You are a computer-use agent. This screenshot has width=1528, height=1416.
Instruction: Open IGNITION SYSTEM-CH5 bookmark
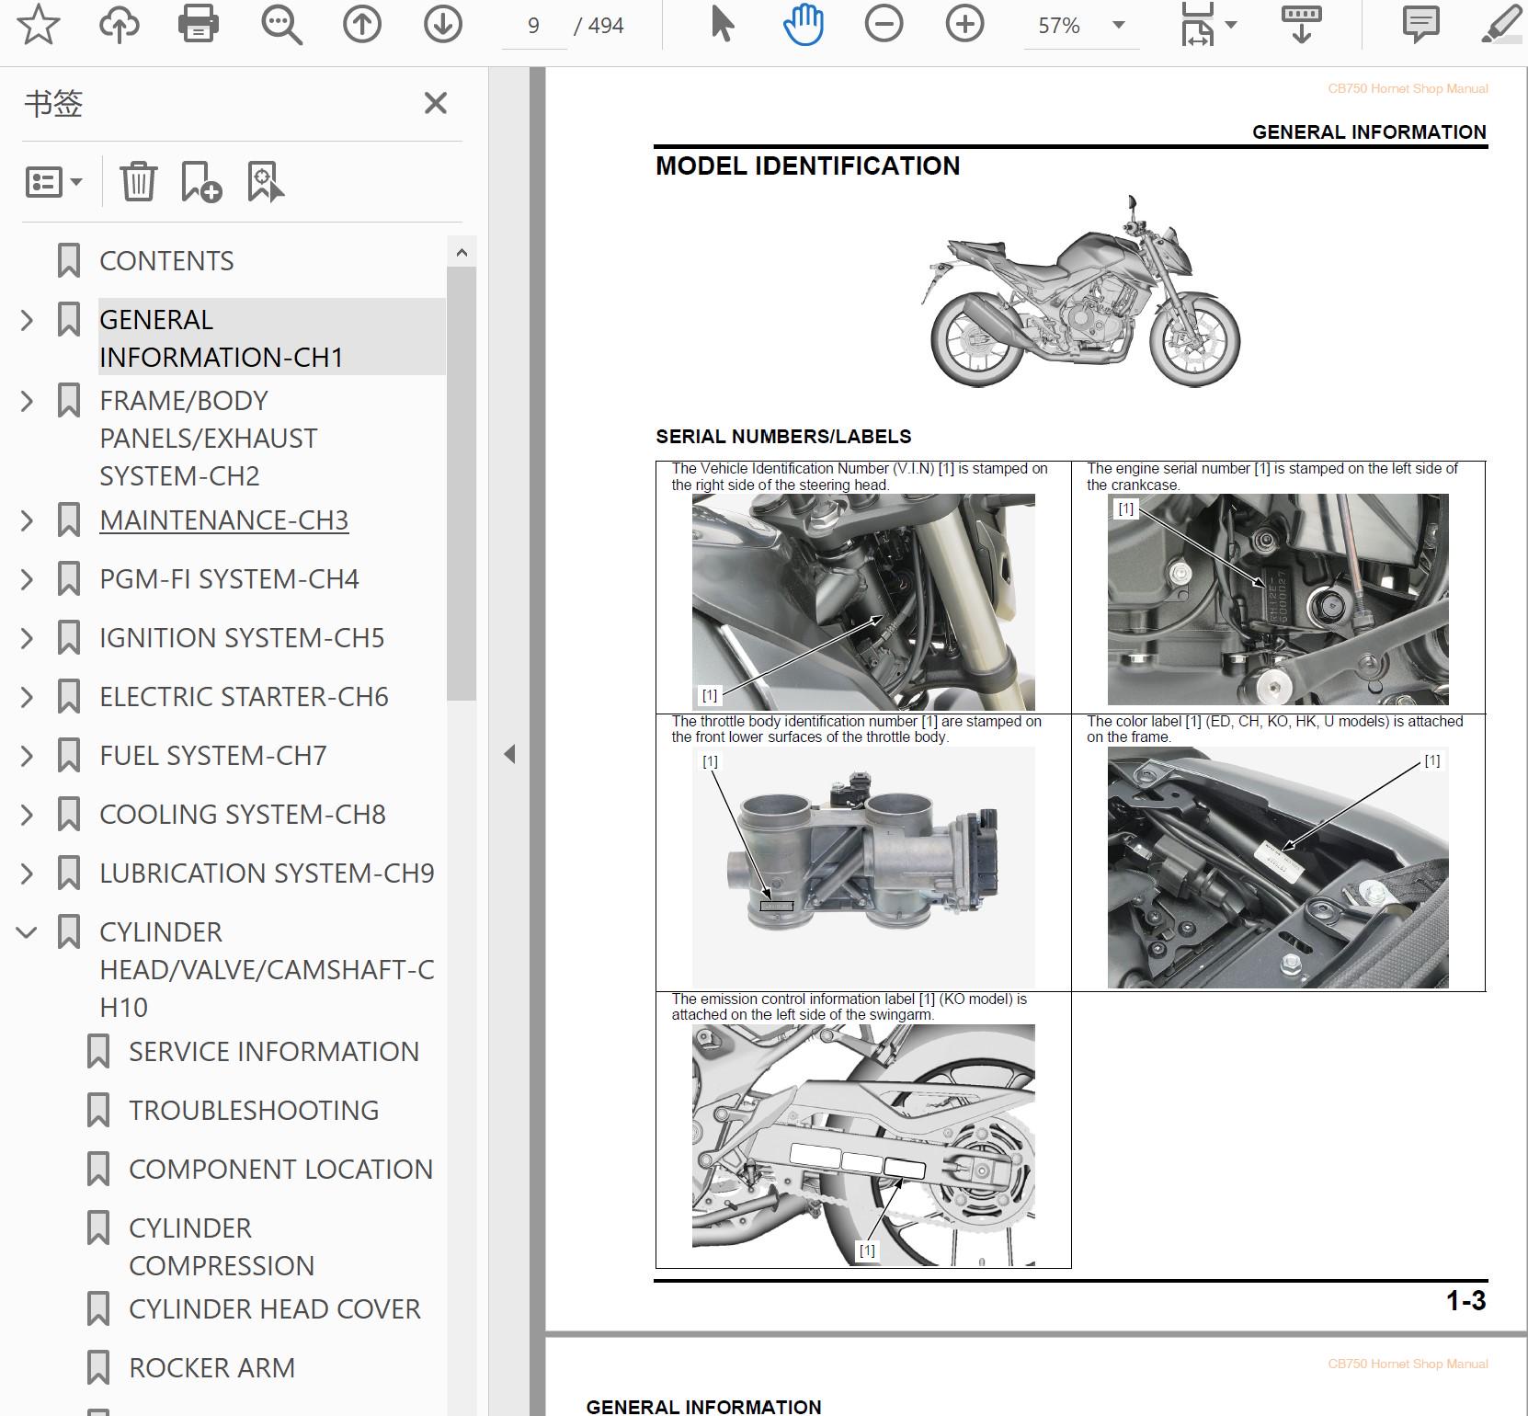[242, 638]
